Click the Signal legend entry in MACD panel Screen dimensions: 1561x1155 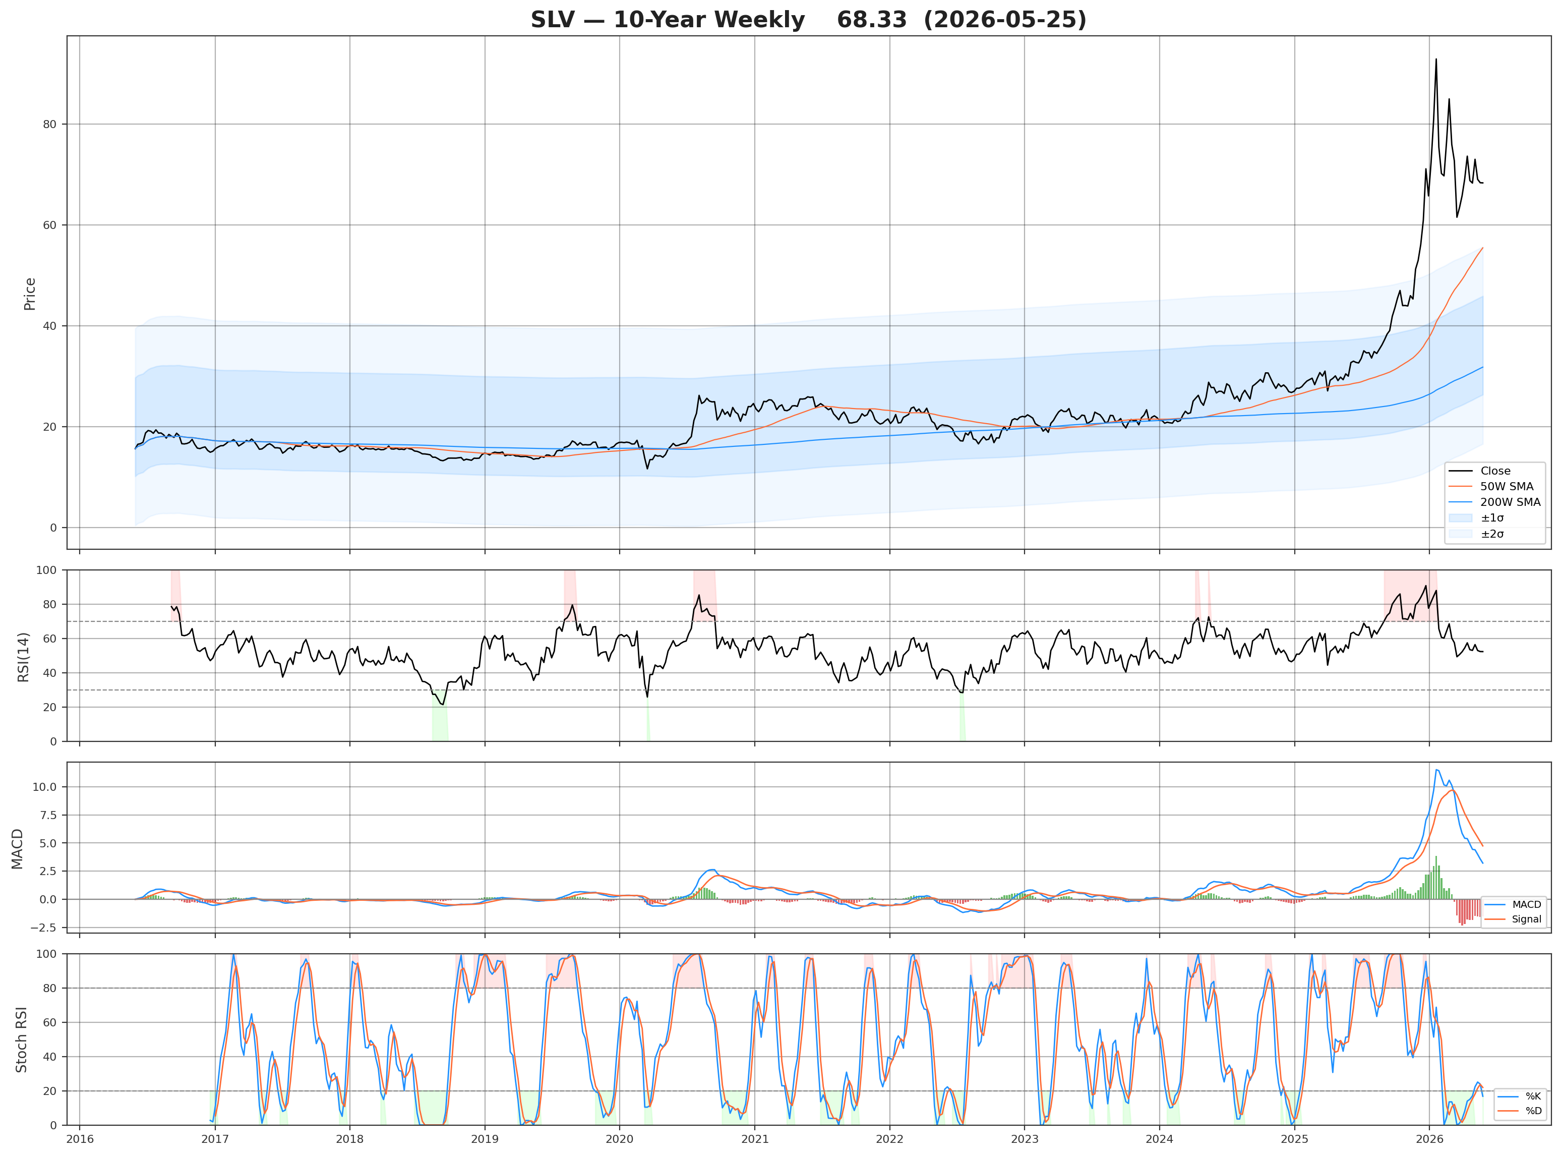1512,918
